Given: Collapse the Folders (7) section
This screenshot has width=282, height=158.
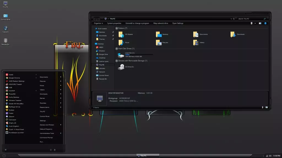Looking at the screenshot, I should click(117, 29).
